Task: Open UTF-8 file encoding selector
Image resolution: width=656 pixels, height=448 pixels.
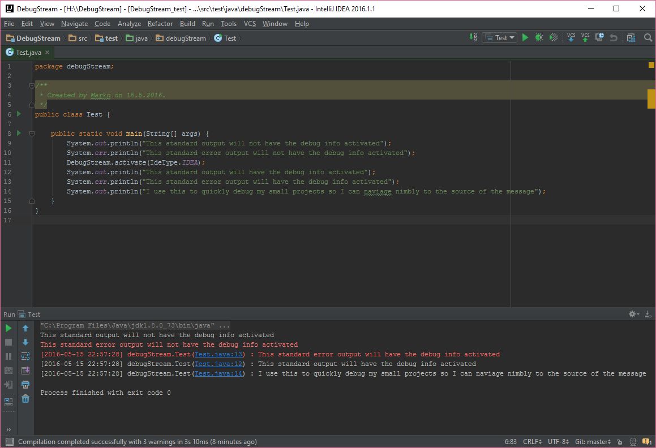Action: tap(558, 442)
